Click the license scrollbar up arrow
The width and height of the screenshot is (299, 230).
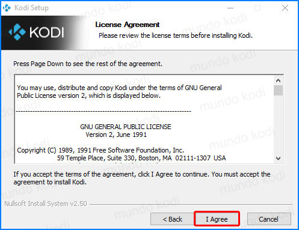coord(278,80)
